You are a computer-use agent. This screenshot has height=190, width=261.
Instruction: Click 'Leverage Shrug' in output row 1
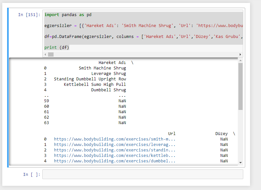(x=108, y=74)
